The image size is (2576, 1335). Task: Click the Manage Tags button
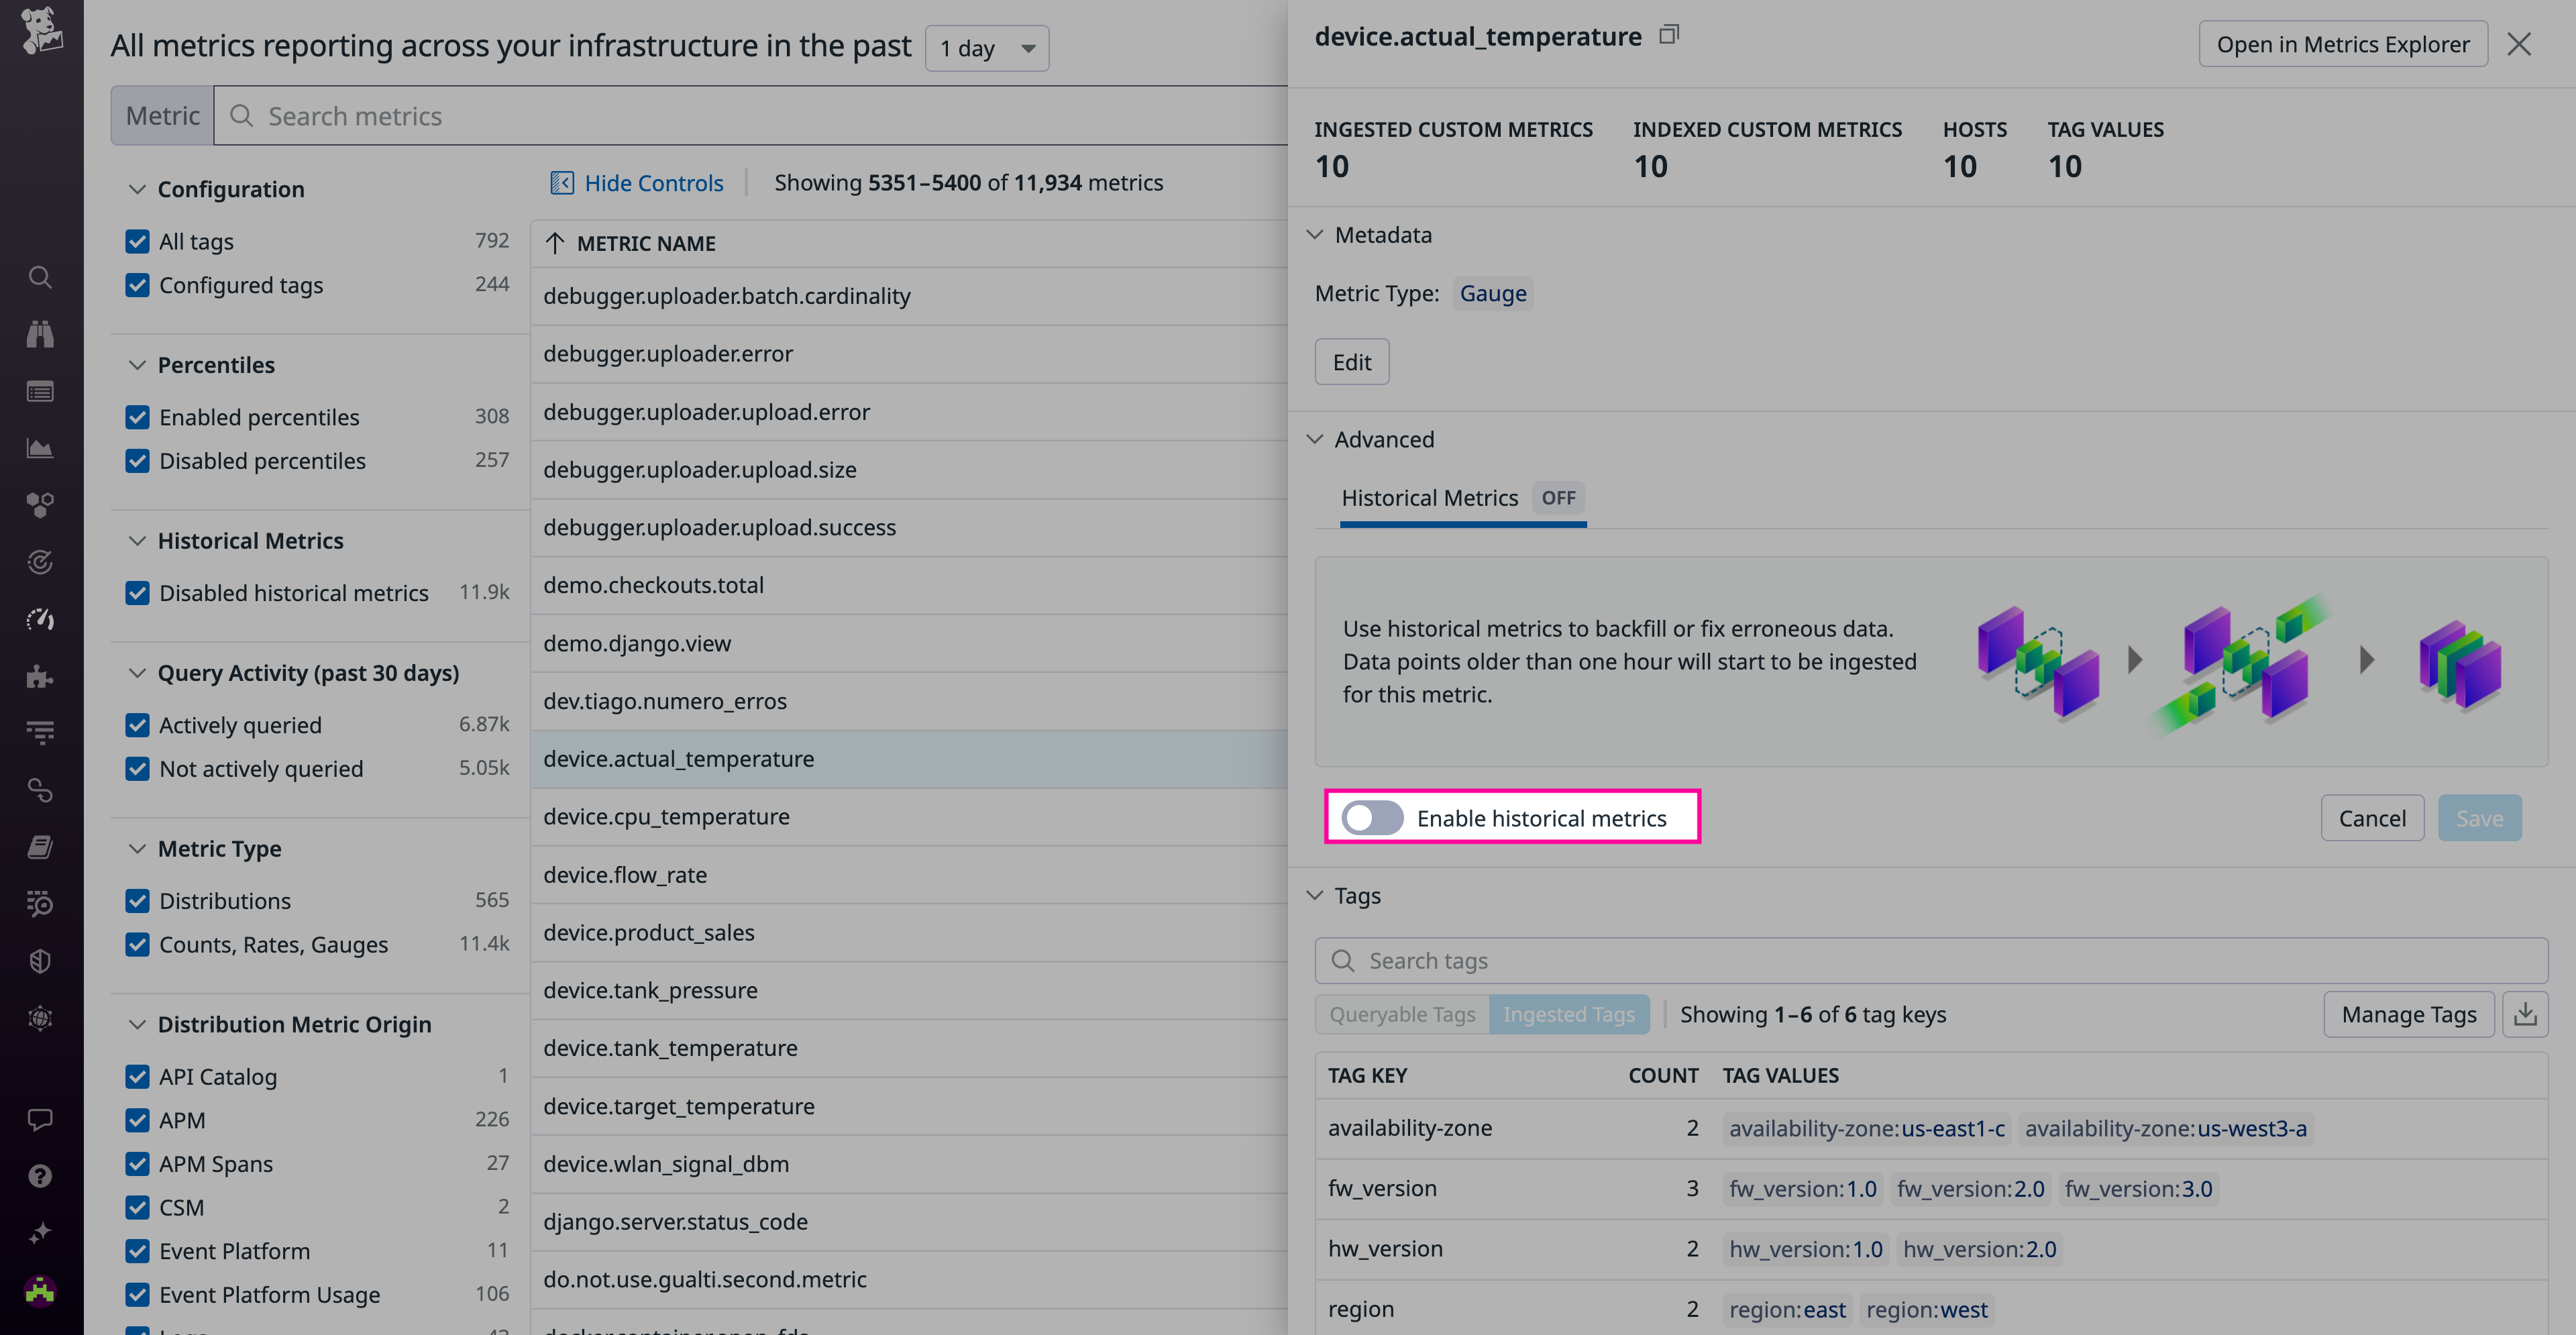click(2408, 1013)
